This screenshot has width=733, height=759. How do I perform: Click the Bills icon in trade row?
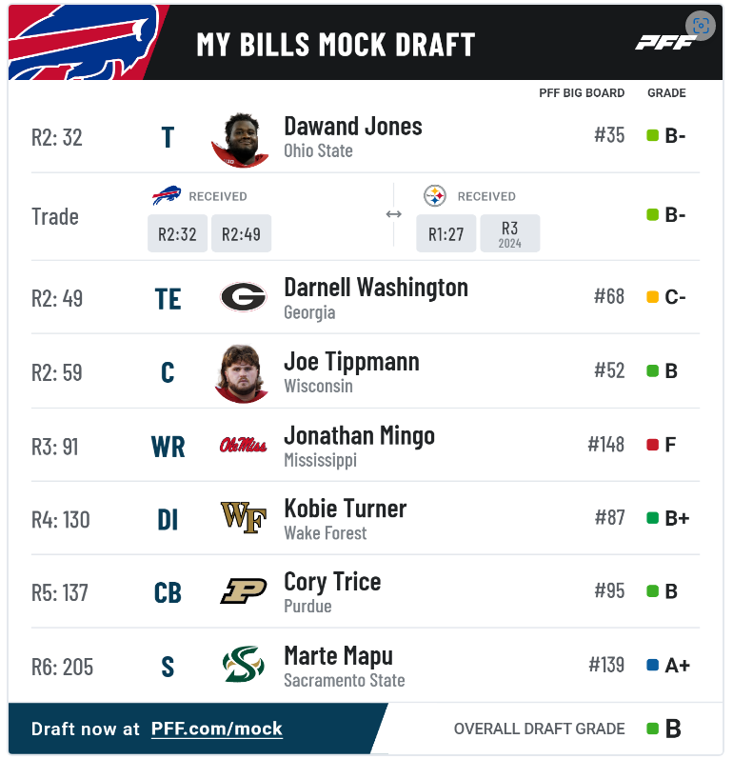[167, 195]
